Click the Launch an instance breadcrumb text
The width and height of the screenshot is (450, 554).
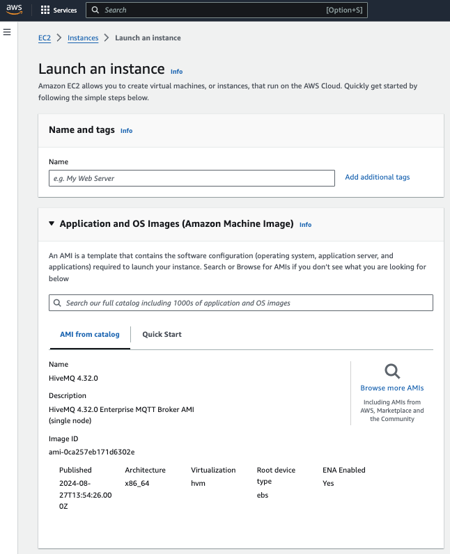point(148,38)
